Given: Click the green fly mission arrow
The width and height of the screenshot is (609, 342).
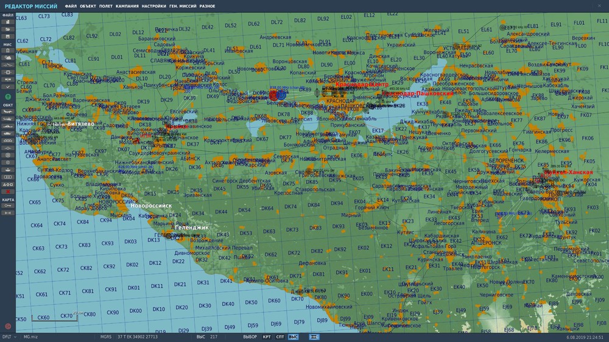Looking at the screenshot, I should pos(8,97).
